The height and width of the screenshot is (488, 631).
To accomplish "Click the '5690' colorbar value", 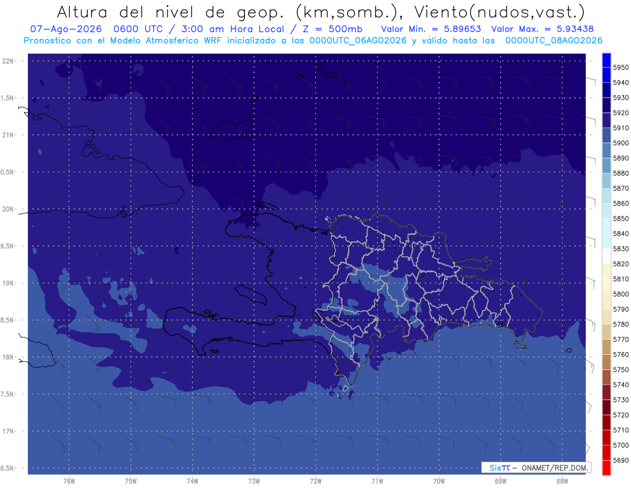I will click(620, 460).
